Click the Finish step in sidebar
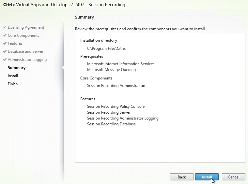The height and width of the screenshot is (184, 248). 13,84
